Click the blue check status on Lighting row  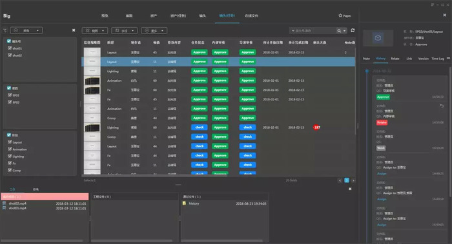pyautogui.click(x=199, y=127)
